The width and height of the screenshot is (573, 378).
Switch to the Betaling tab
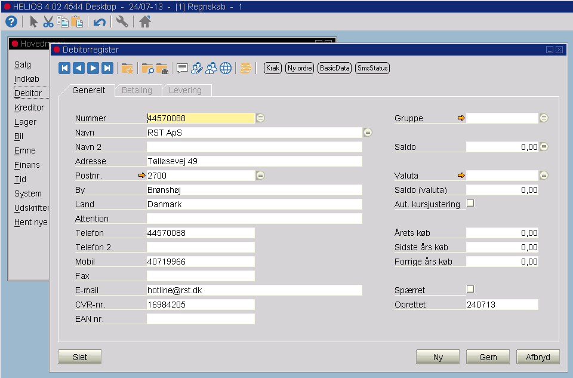click(x=137, y=90)
